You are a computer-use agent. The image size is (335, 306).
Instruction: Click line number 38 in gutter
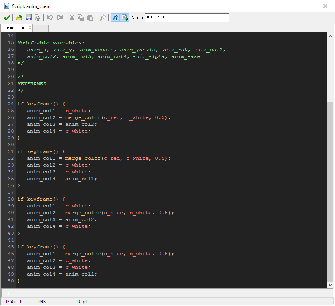point(11,199)
